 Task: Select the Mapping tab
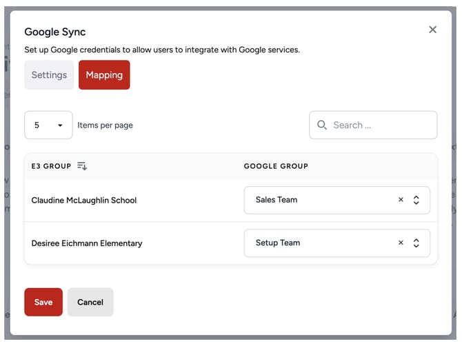click(x=104, y=75)
